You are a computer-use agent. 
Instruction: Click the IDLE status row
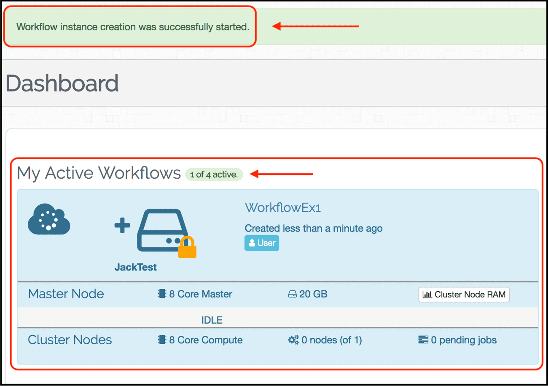click(x=212, y=319)
